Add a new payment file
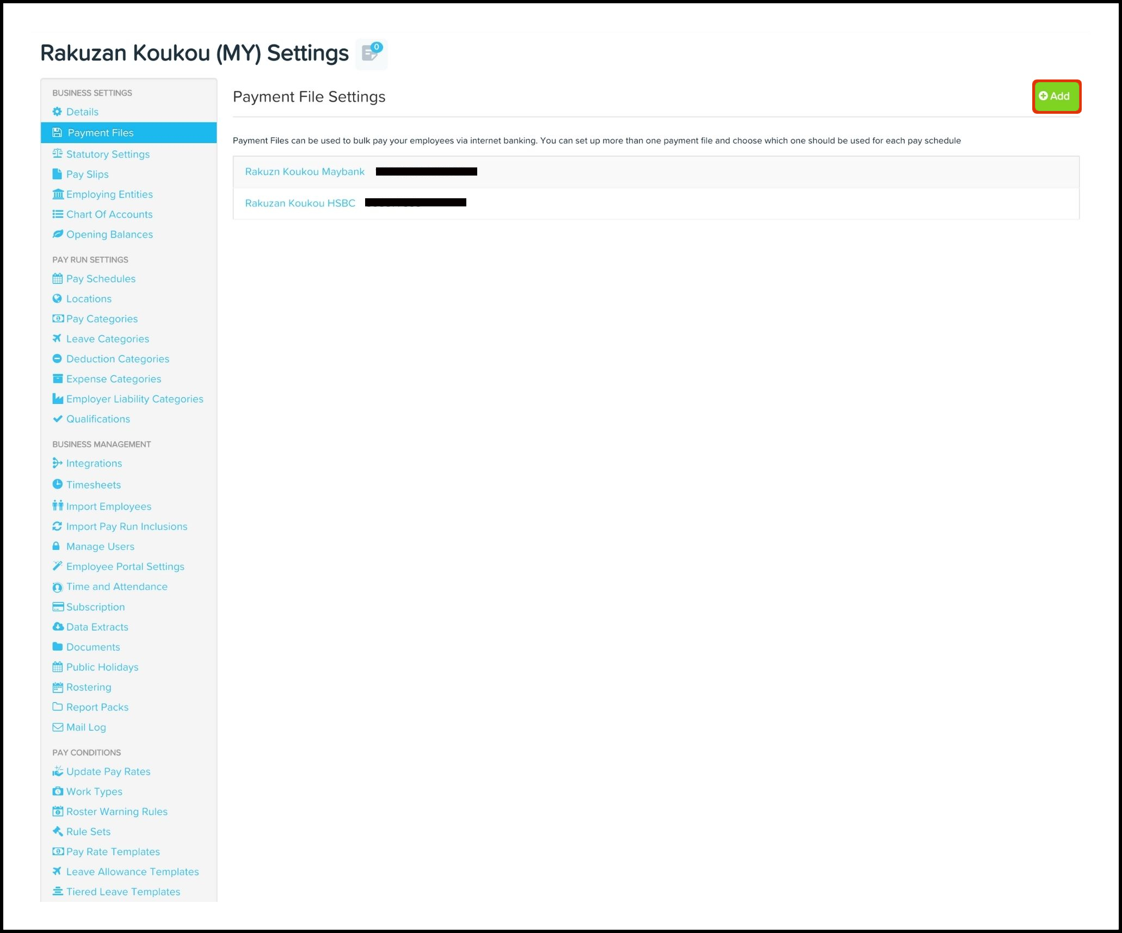 [x=1056, y=96]
